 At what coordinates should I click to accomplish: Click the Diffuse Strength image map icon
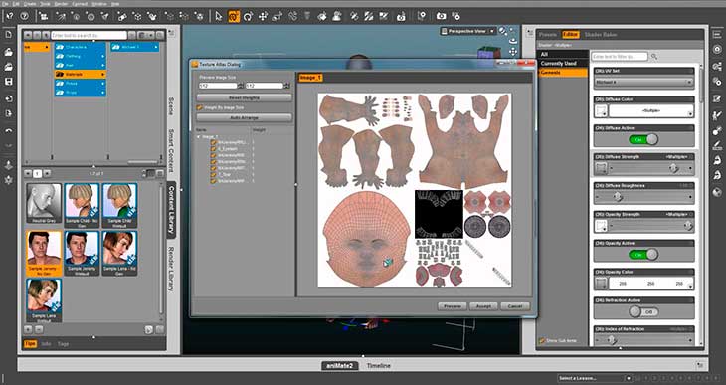coord(601,169)
